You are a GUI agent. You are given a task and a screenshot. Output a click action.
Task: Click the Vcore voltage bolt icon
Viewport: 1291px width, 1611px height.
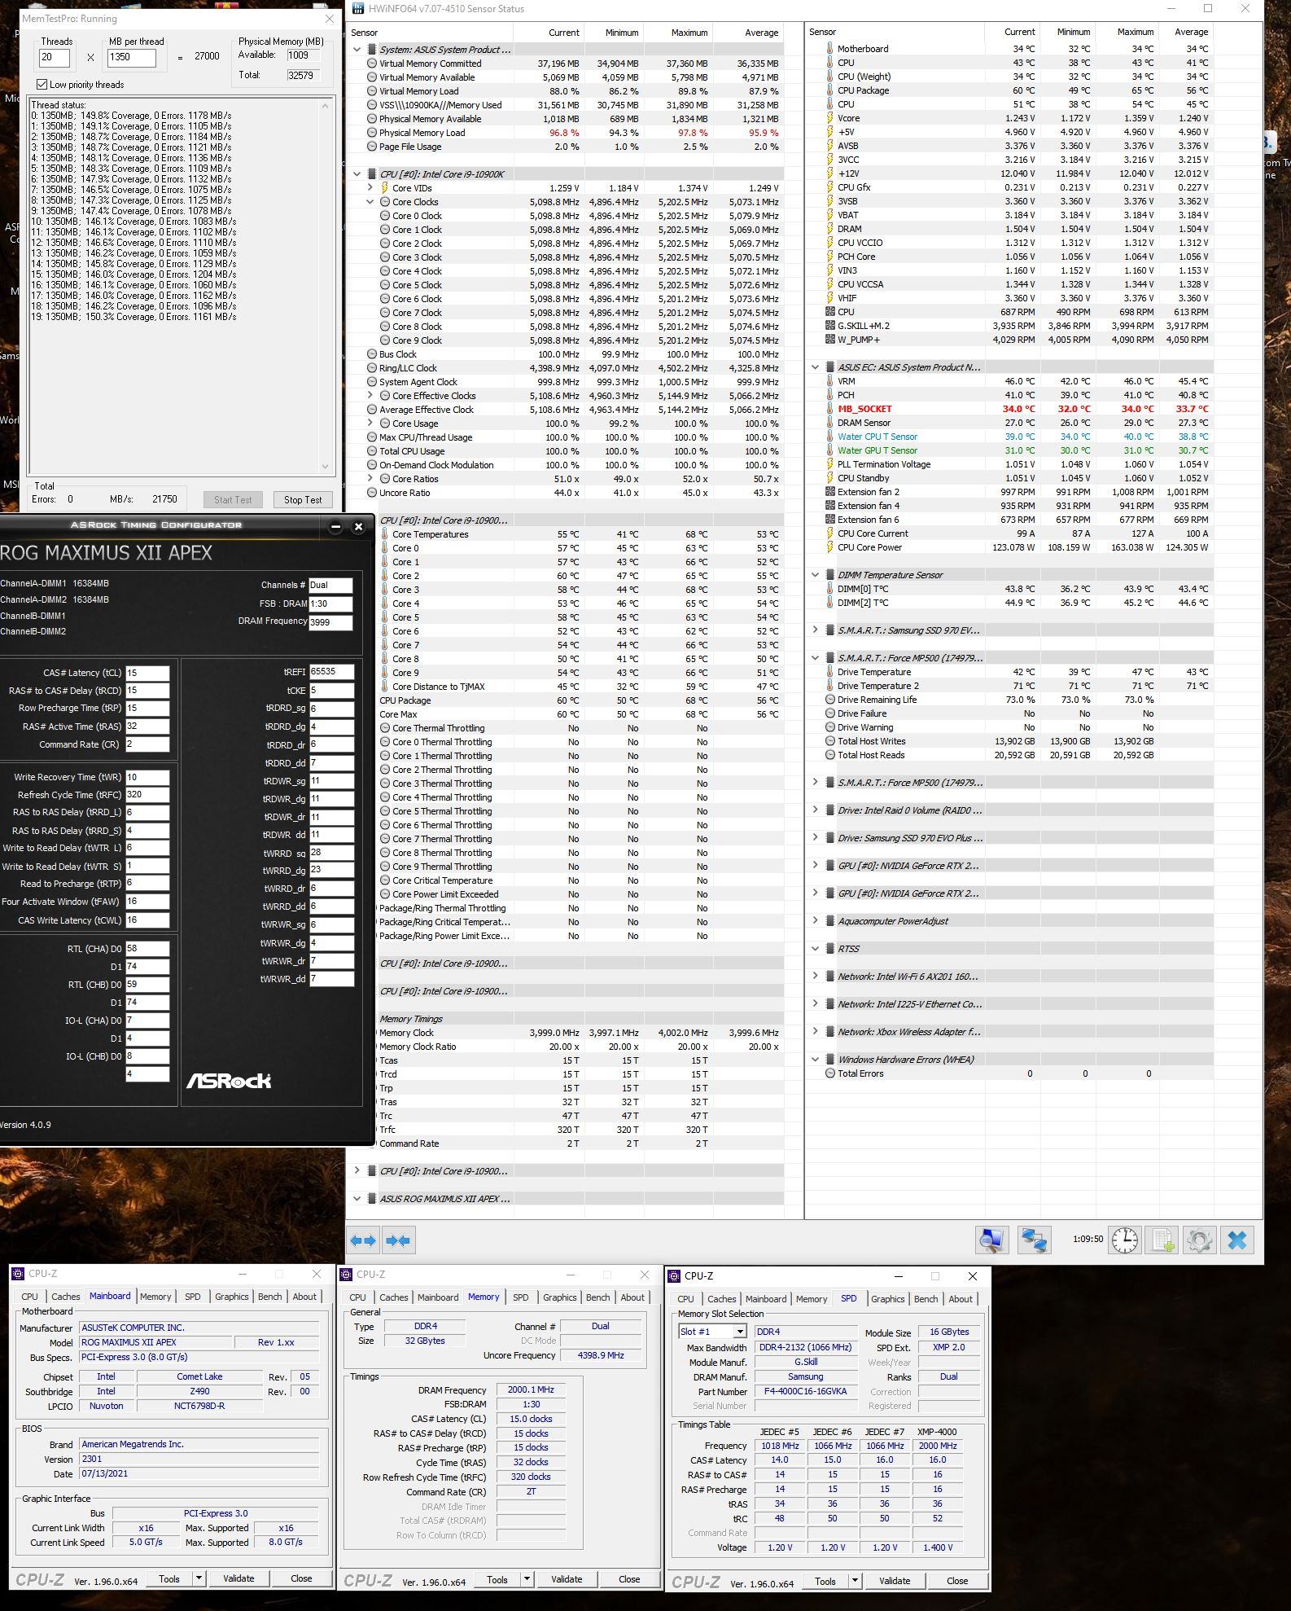[829, 118]
